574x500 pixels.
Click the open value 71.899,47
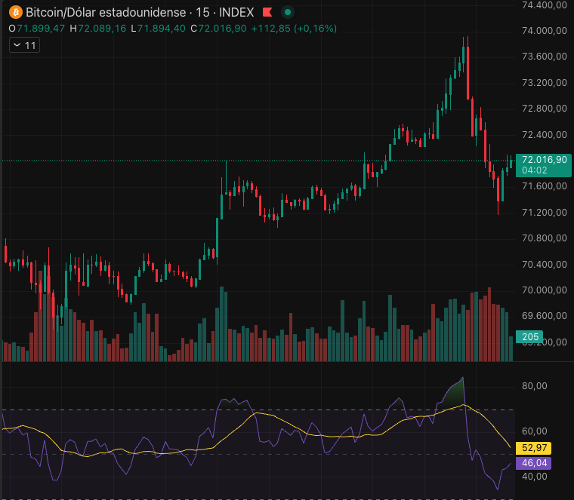coord(41,29)
